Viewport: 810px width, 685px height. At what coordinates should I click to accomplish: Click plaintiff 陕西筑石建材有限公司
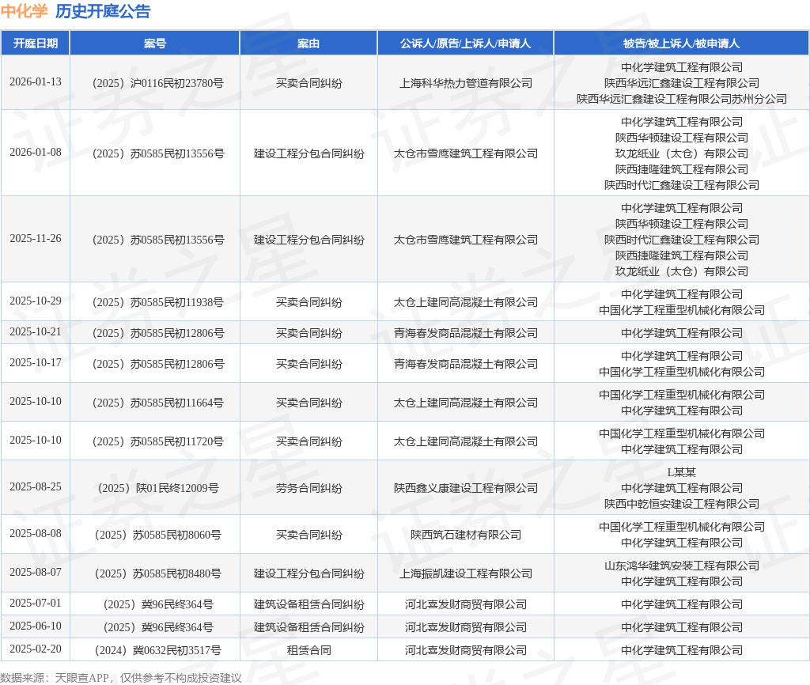tap(465, 535)
